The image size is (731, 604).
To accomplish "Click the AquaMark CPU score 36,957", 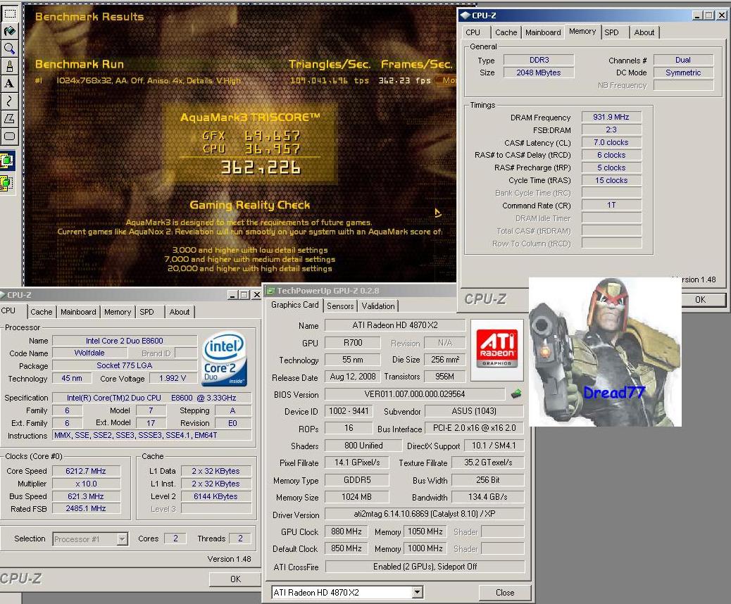I will tap(273, 149).
